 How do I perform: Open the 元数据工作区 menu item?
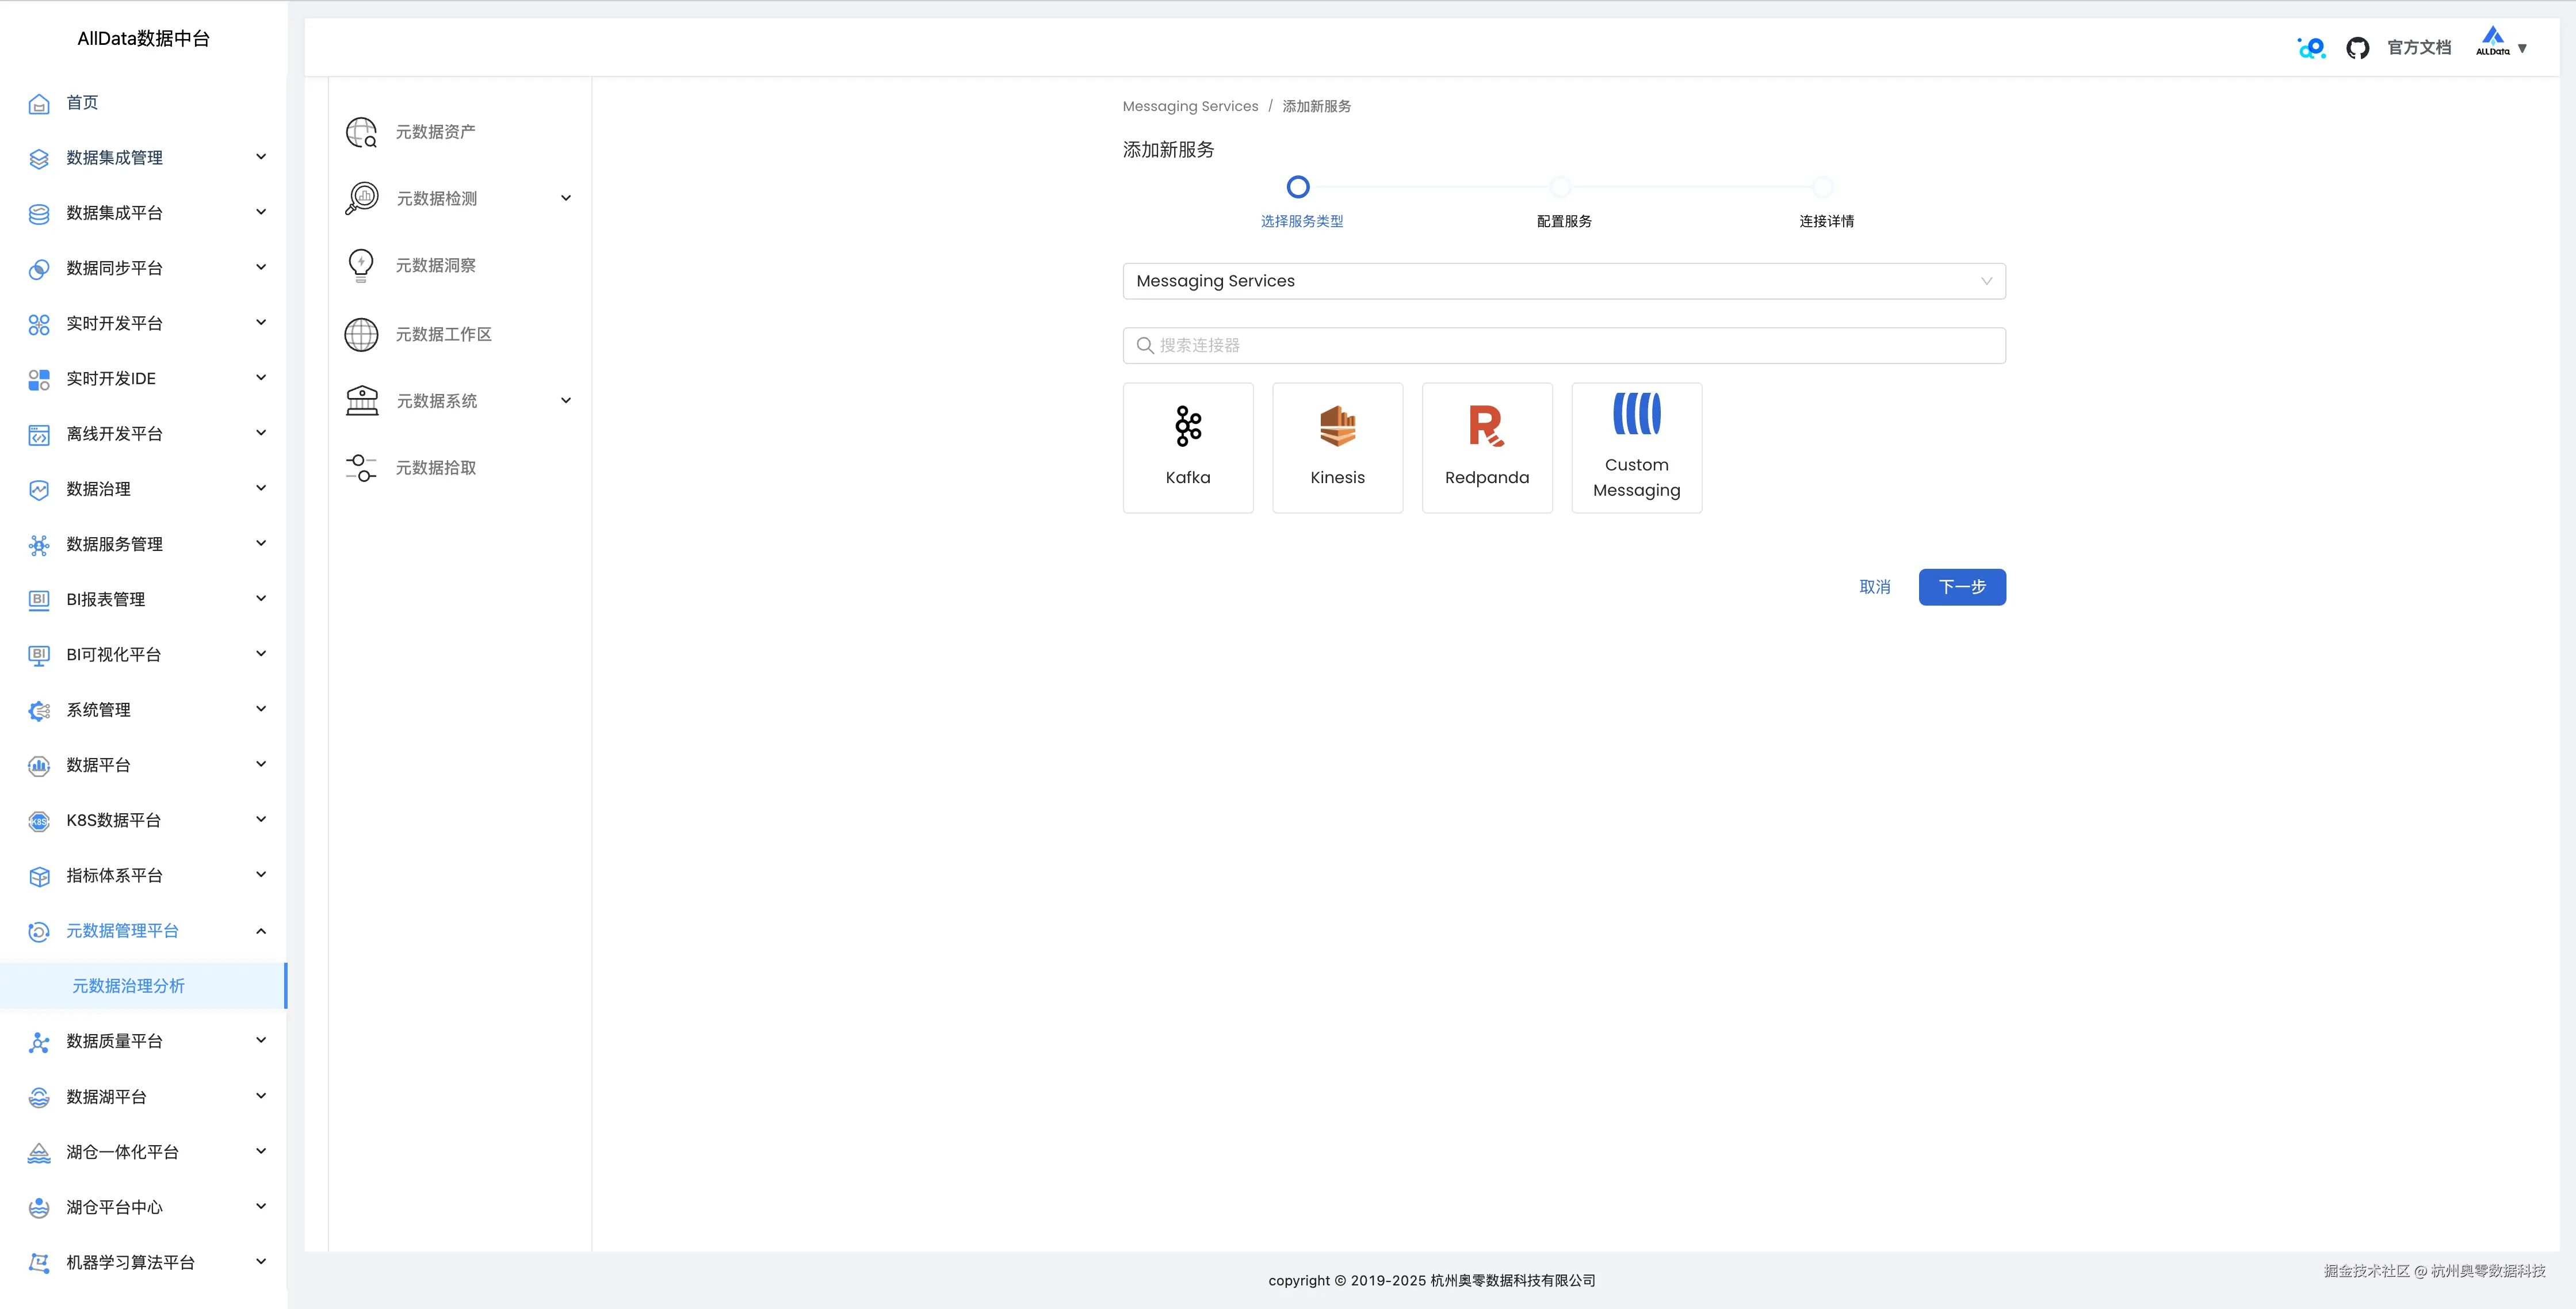click(443, 334)
